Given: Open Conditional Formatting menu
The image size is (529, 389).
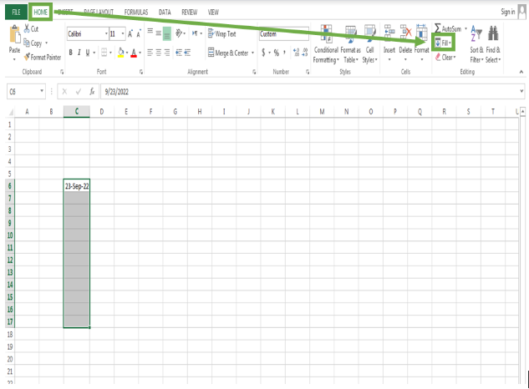Looking at the screenshot, I should point(326,43).
